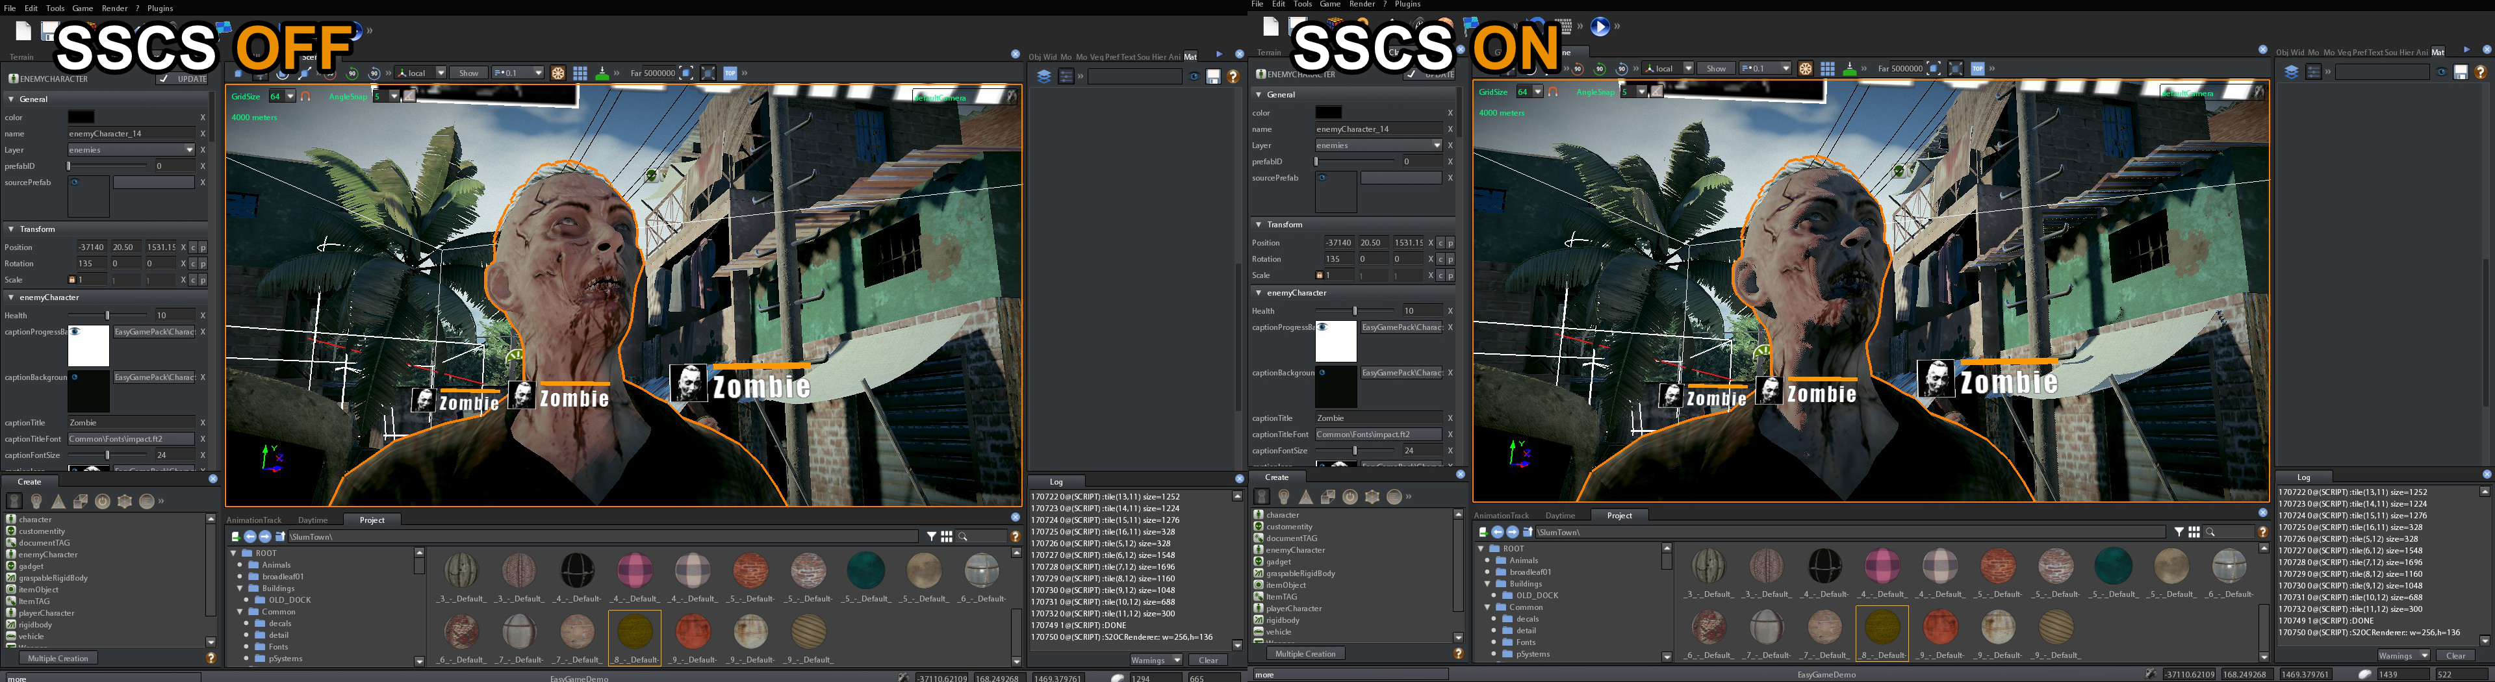Click the power icon in SSCS ON Create panel
Viewport: 2495px width, 682px height.
1350,497
